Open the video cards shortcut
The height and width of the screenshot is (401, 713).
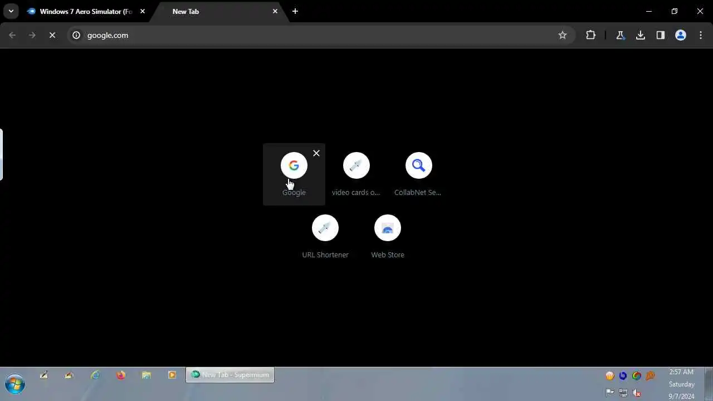[x=356, y=174]
